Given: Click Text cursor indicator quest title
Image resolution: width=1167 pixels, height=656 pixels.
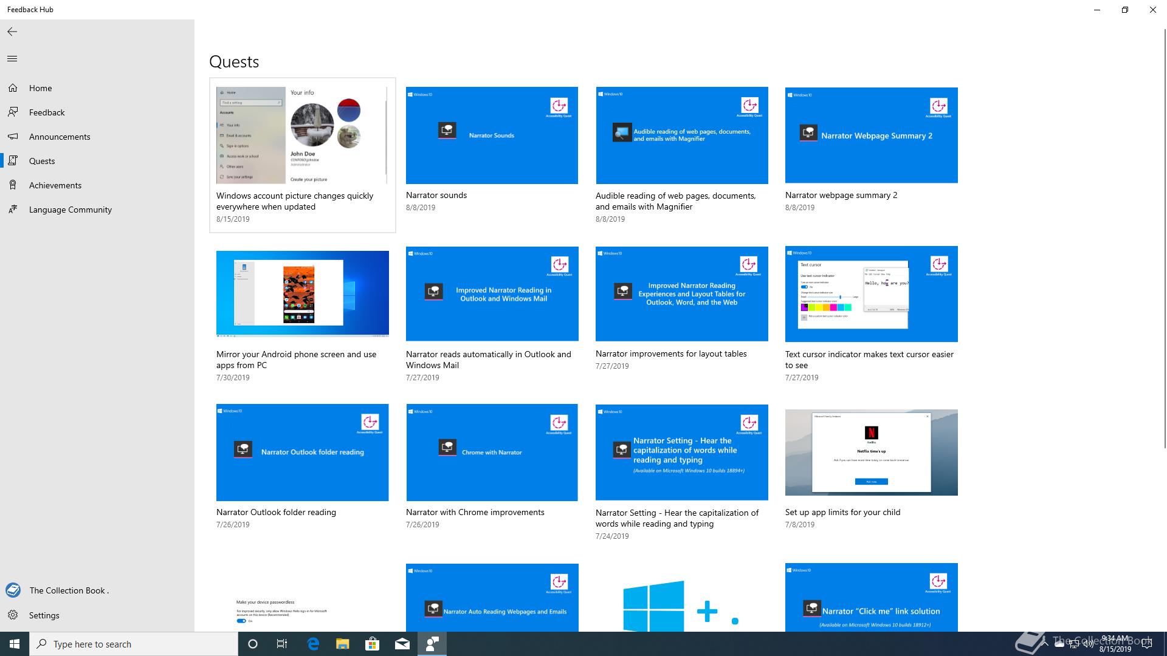Looking at the screenshot, I should coord(869,360).
